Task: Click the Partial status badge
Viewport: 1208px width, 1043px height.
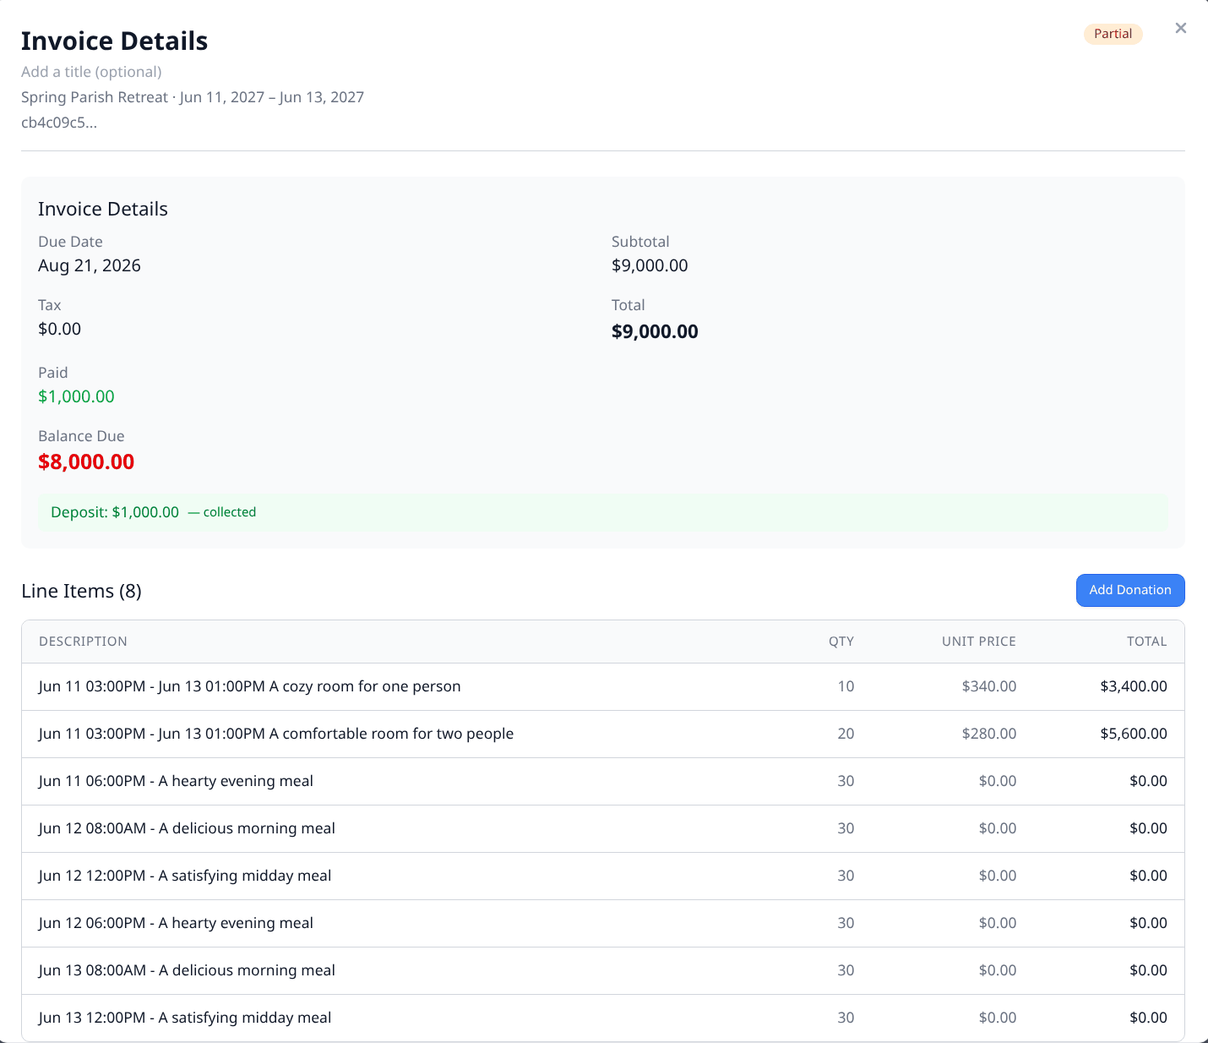Action: 1113,34
